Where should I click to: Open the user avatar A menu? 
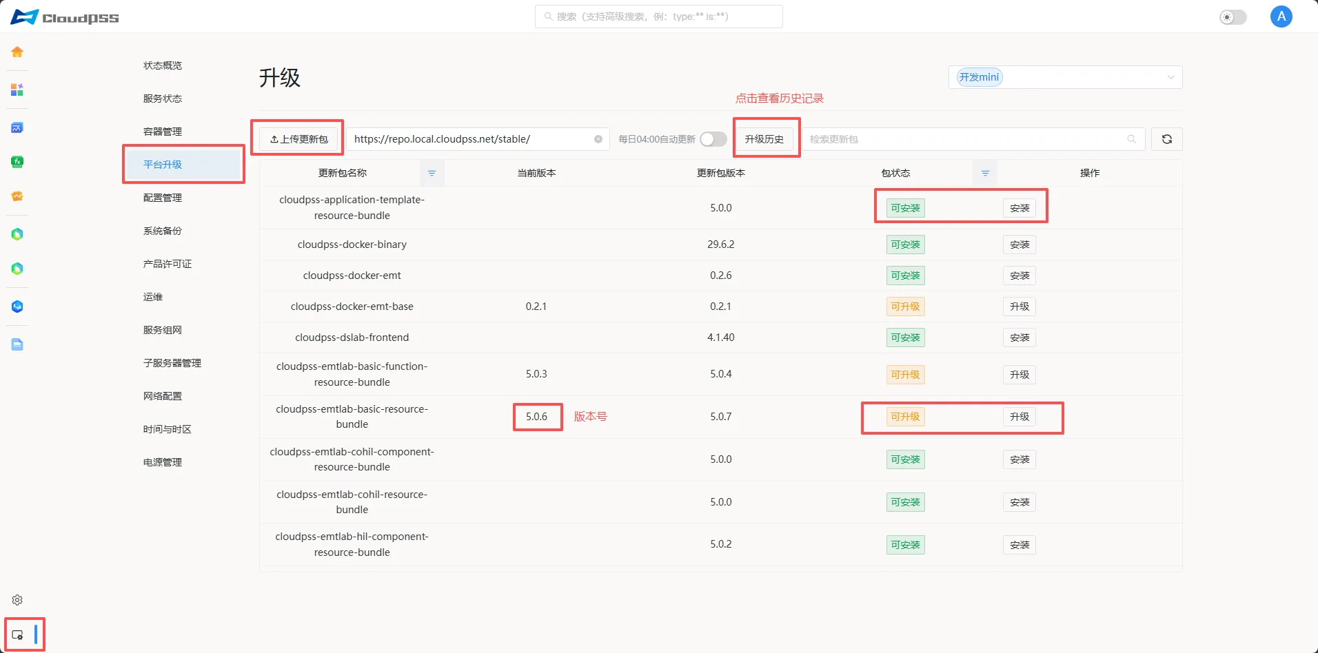click(1281, 17)
